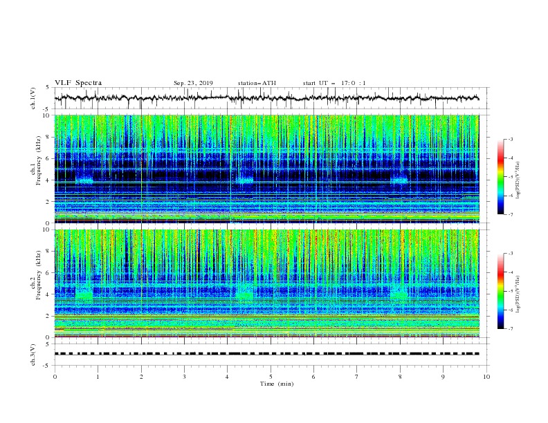This screenshot has width=548, height=423.
Task: Click time axis tick label "9"
Action: [x=443, y=377]
